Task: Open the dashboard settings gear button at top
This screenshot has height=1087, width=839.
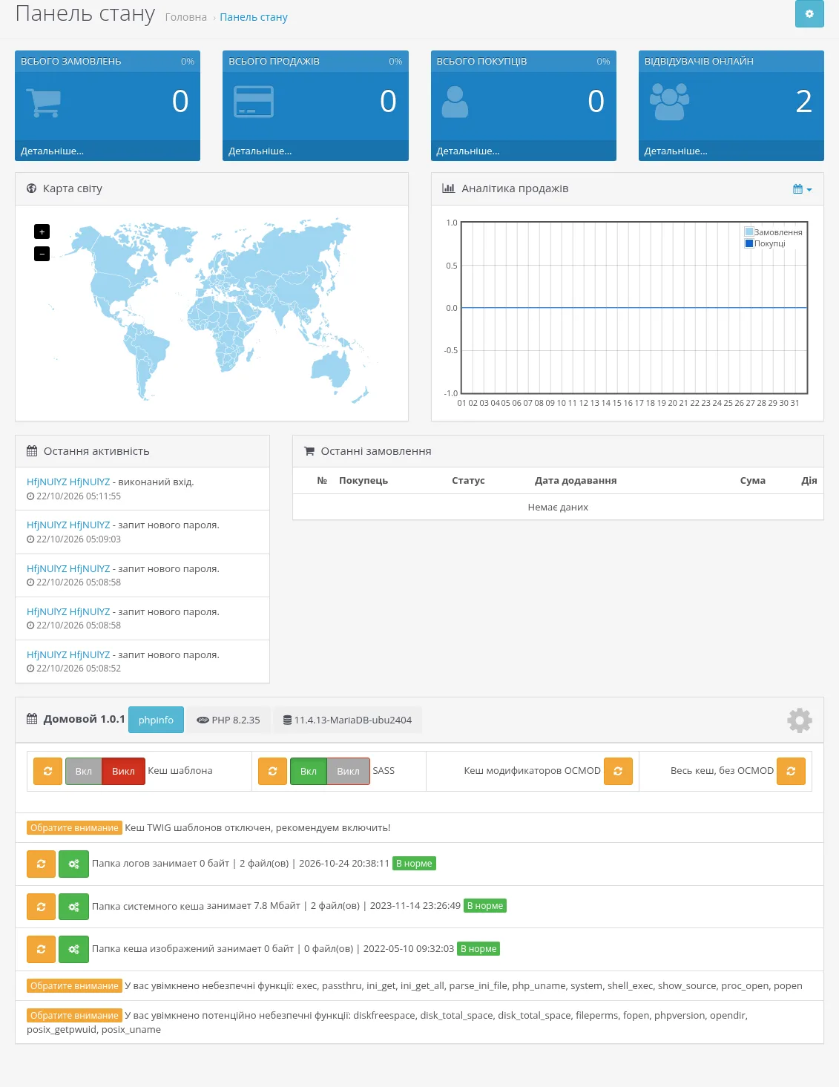Action: click(x=809, y=13)
